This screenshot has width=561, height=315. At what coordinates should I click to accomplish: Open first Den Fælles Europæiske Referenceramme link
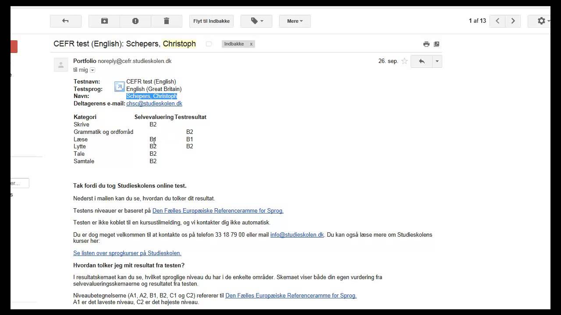218,210
